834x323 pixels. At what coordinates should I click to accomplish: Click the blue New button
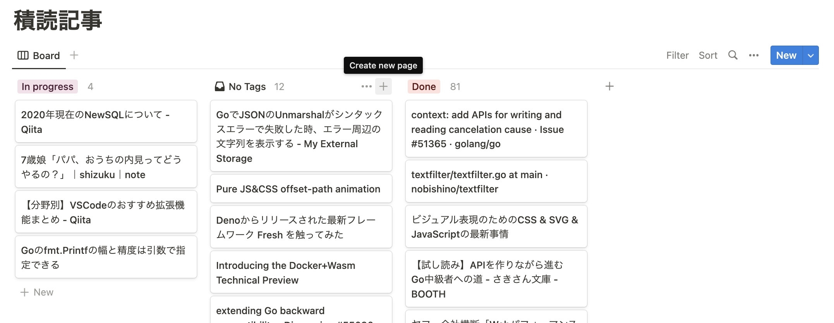[x=786, y=55]
